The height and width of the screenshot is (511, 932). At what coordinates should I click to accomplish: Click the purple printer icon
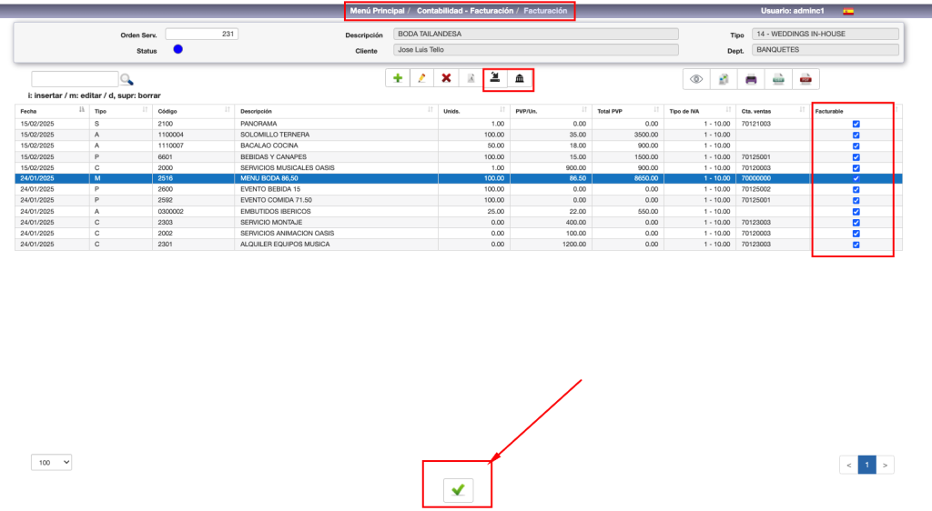751,79
